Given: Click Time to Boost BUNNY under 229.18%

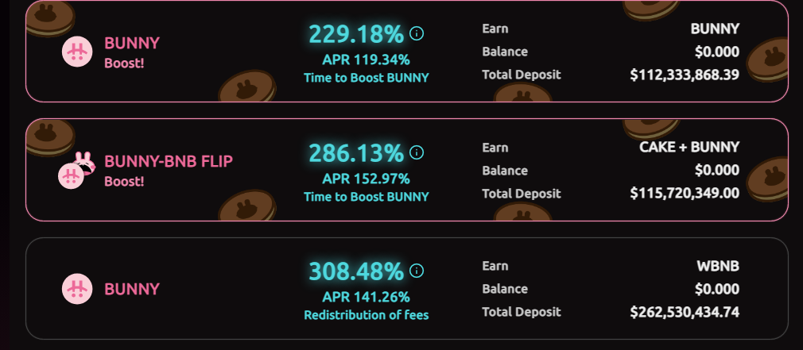Looking at the screenshot, I should point(366,78).
